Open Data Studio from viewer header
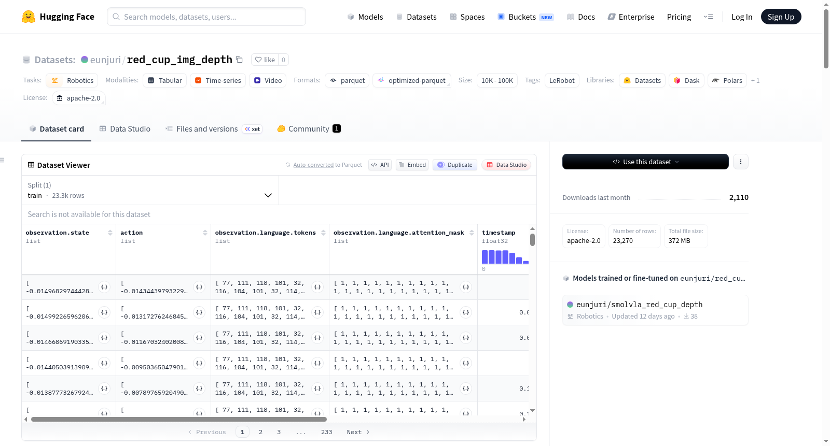830x446 pixels. pyautogui.click(x=506, y=165)
